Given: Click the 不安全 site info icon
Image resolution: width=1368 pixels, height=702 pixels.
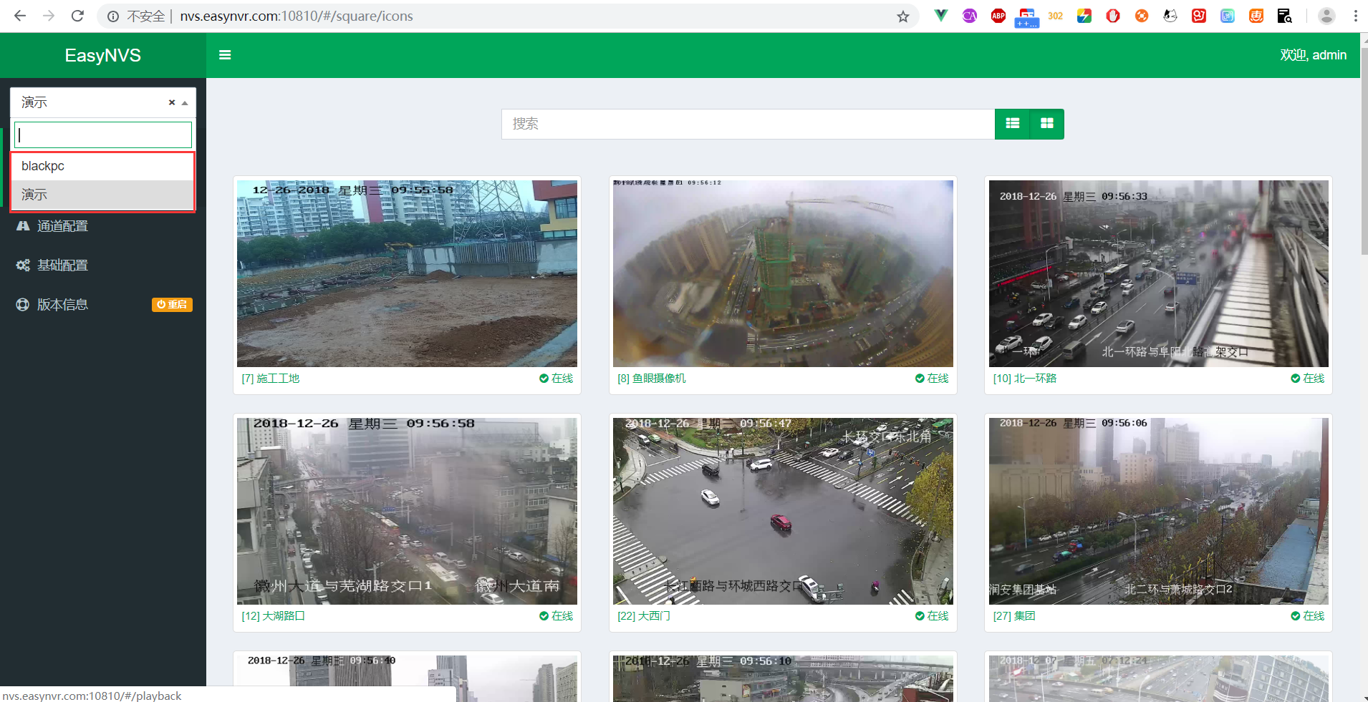Looking at the screenshot, I should [x=113, y=16].
